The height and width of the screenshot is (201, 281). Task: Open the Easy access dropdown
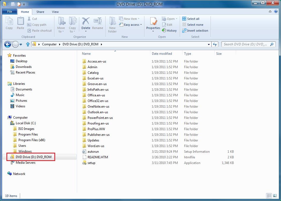[x=130, y=25]
